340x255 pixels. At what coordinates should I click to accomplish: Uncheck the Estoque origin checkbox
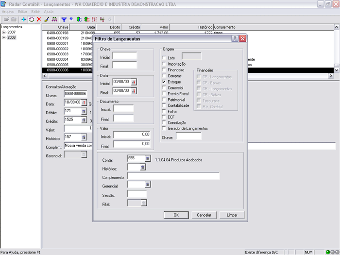coord(164,82)
